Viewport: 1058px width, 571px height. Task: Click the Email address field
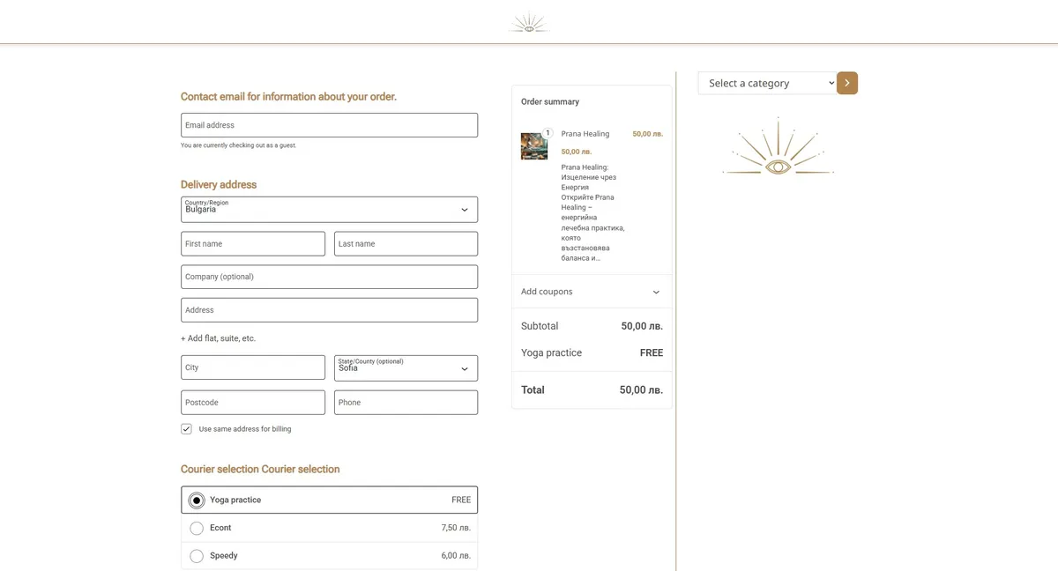coord(329,124)
